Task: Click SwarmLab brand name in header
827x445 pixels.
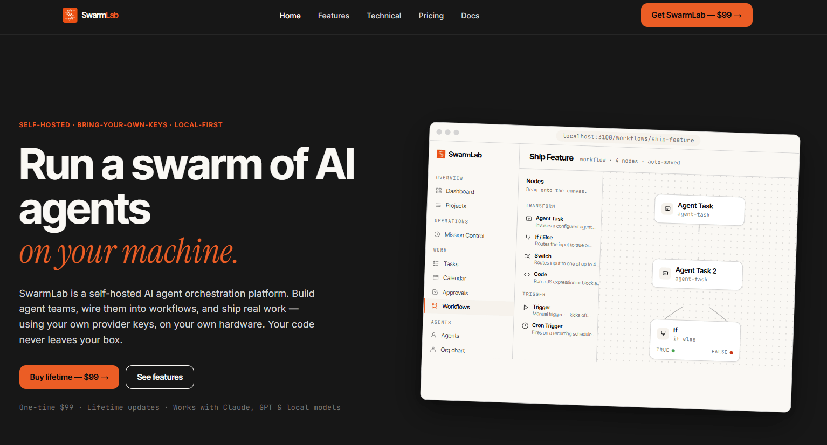Action: [100, 15]
